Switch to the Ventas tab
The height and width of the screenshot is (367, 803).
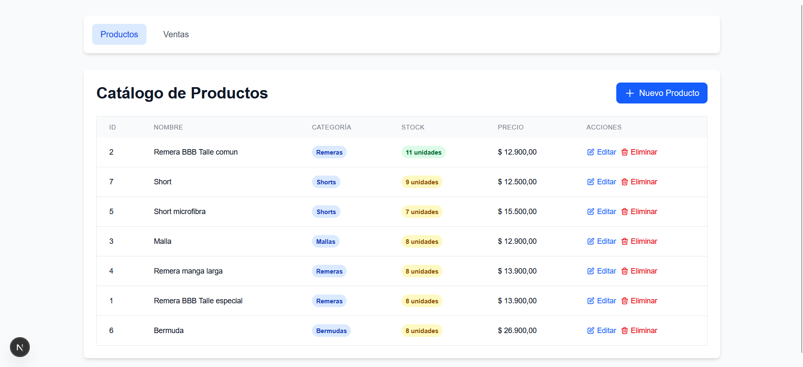176,34
